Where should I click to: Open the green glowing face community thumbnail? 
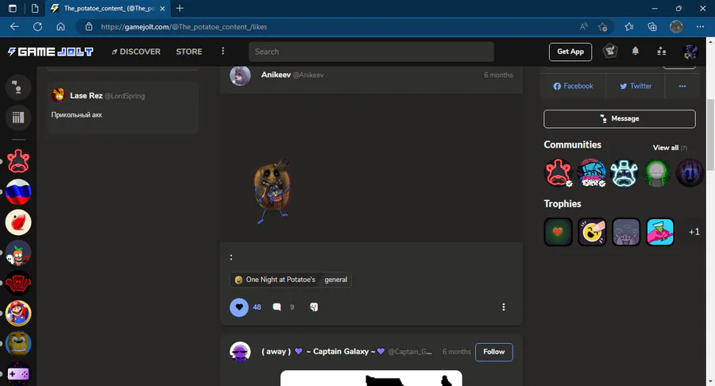657,172
